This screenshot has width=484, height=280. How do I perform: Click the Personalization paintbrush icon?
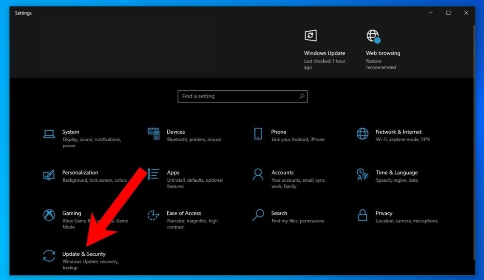(x=49, y=175)
